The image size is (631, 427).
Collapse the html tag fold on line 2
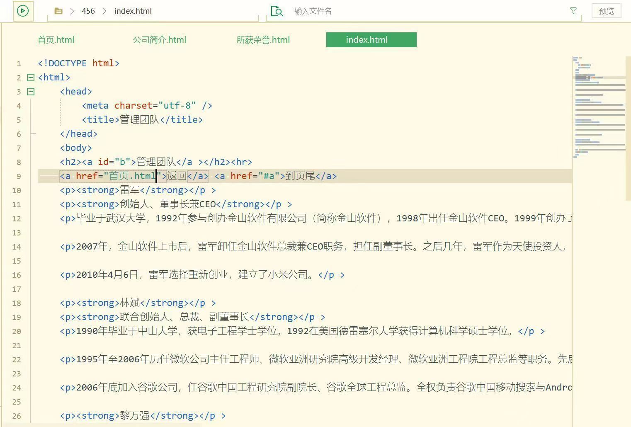coord(31,78)
